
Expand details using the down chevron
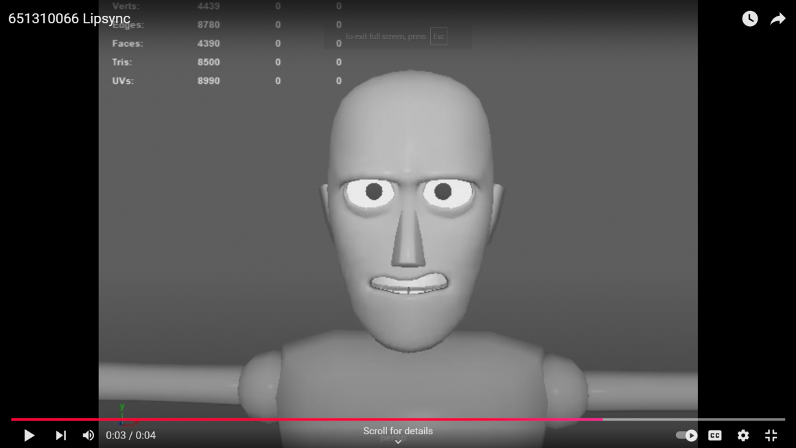(x=398, y=442)
